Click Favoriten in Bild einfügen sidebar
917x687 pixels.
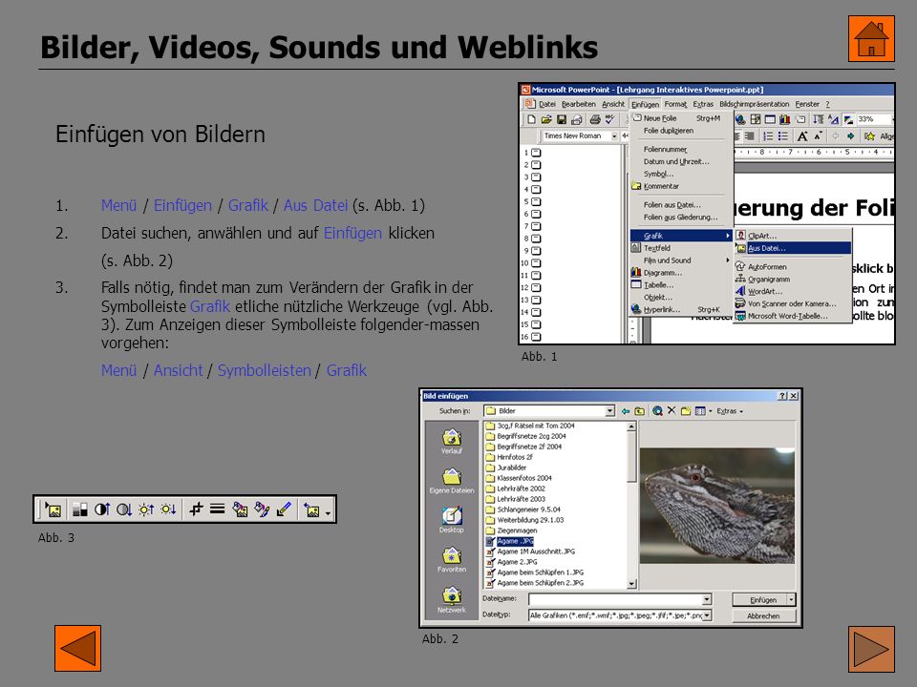452,560
